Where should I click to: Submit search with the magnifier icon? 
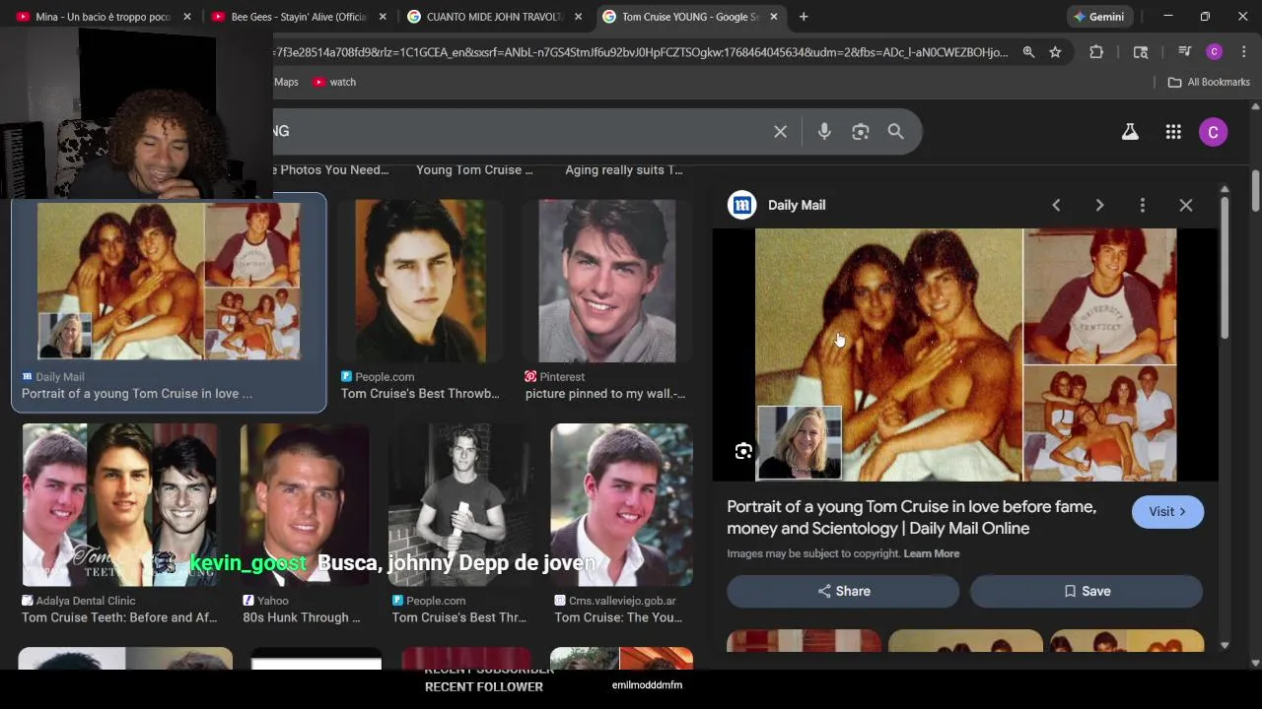click(895, 131)
